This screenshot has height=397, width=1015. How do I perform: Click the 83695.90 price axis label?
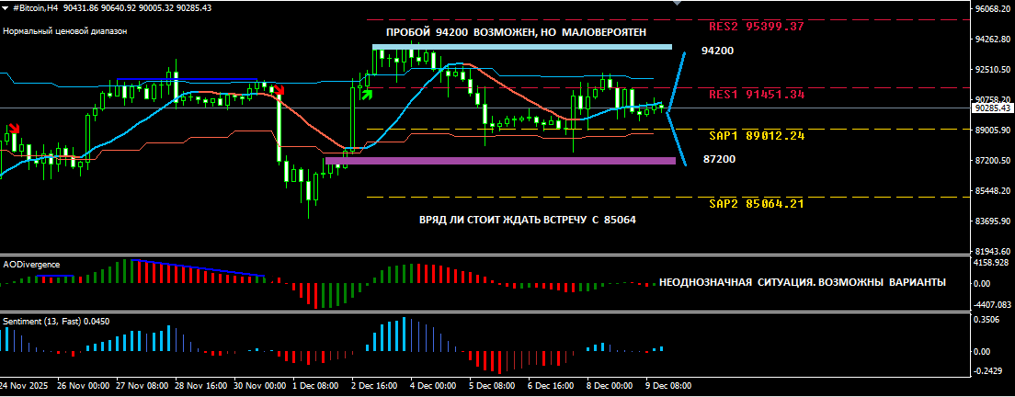[x=992, y=221]
